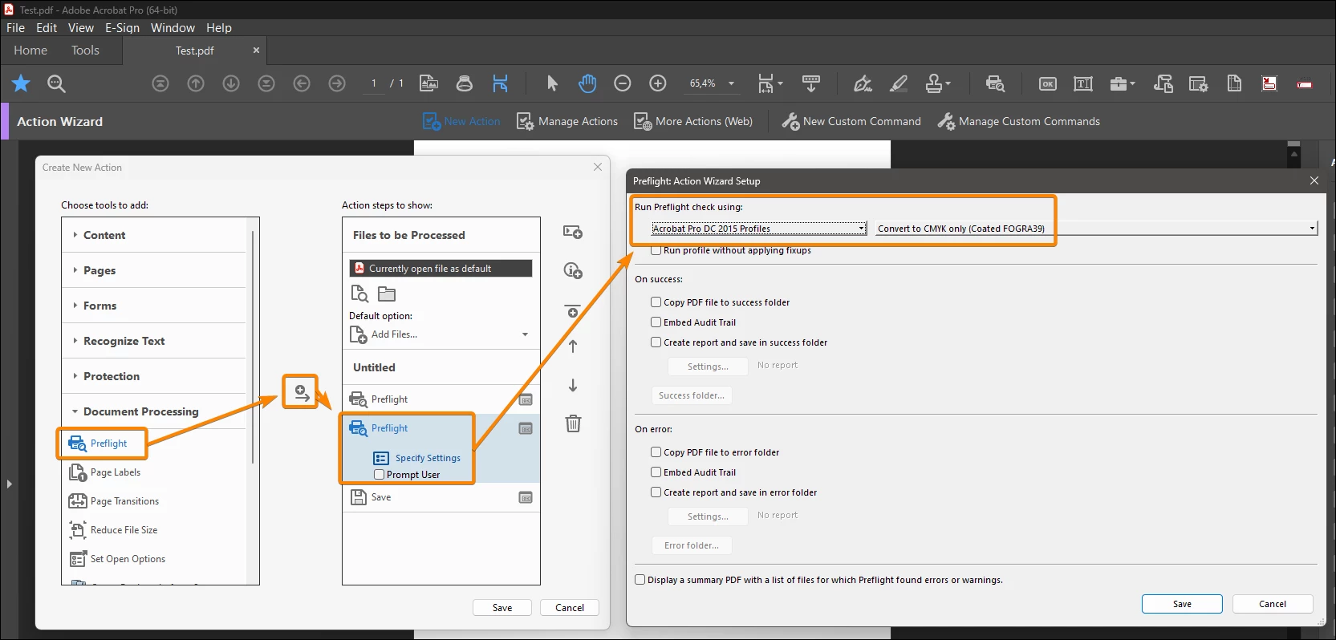Open Convert to CMYK only profile dropdown
Image resolution: width=1336 pixels, height=640 pixels.
click(1097, 229)
